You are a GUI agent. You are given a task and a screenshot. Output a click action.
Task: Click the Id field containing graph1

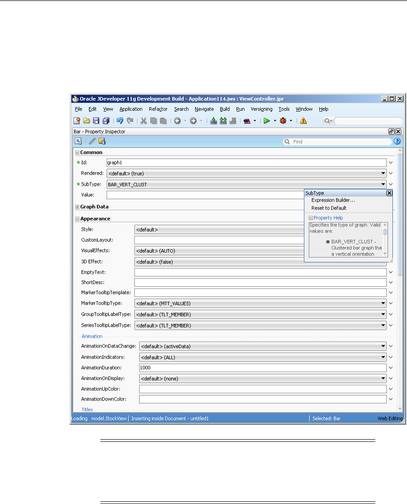(x=246, y=163)
